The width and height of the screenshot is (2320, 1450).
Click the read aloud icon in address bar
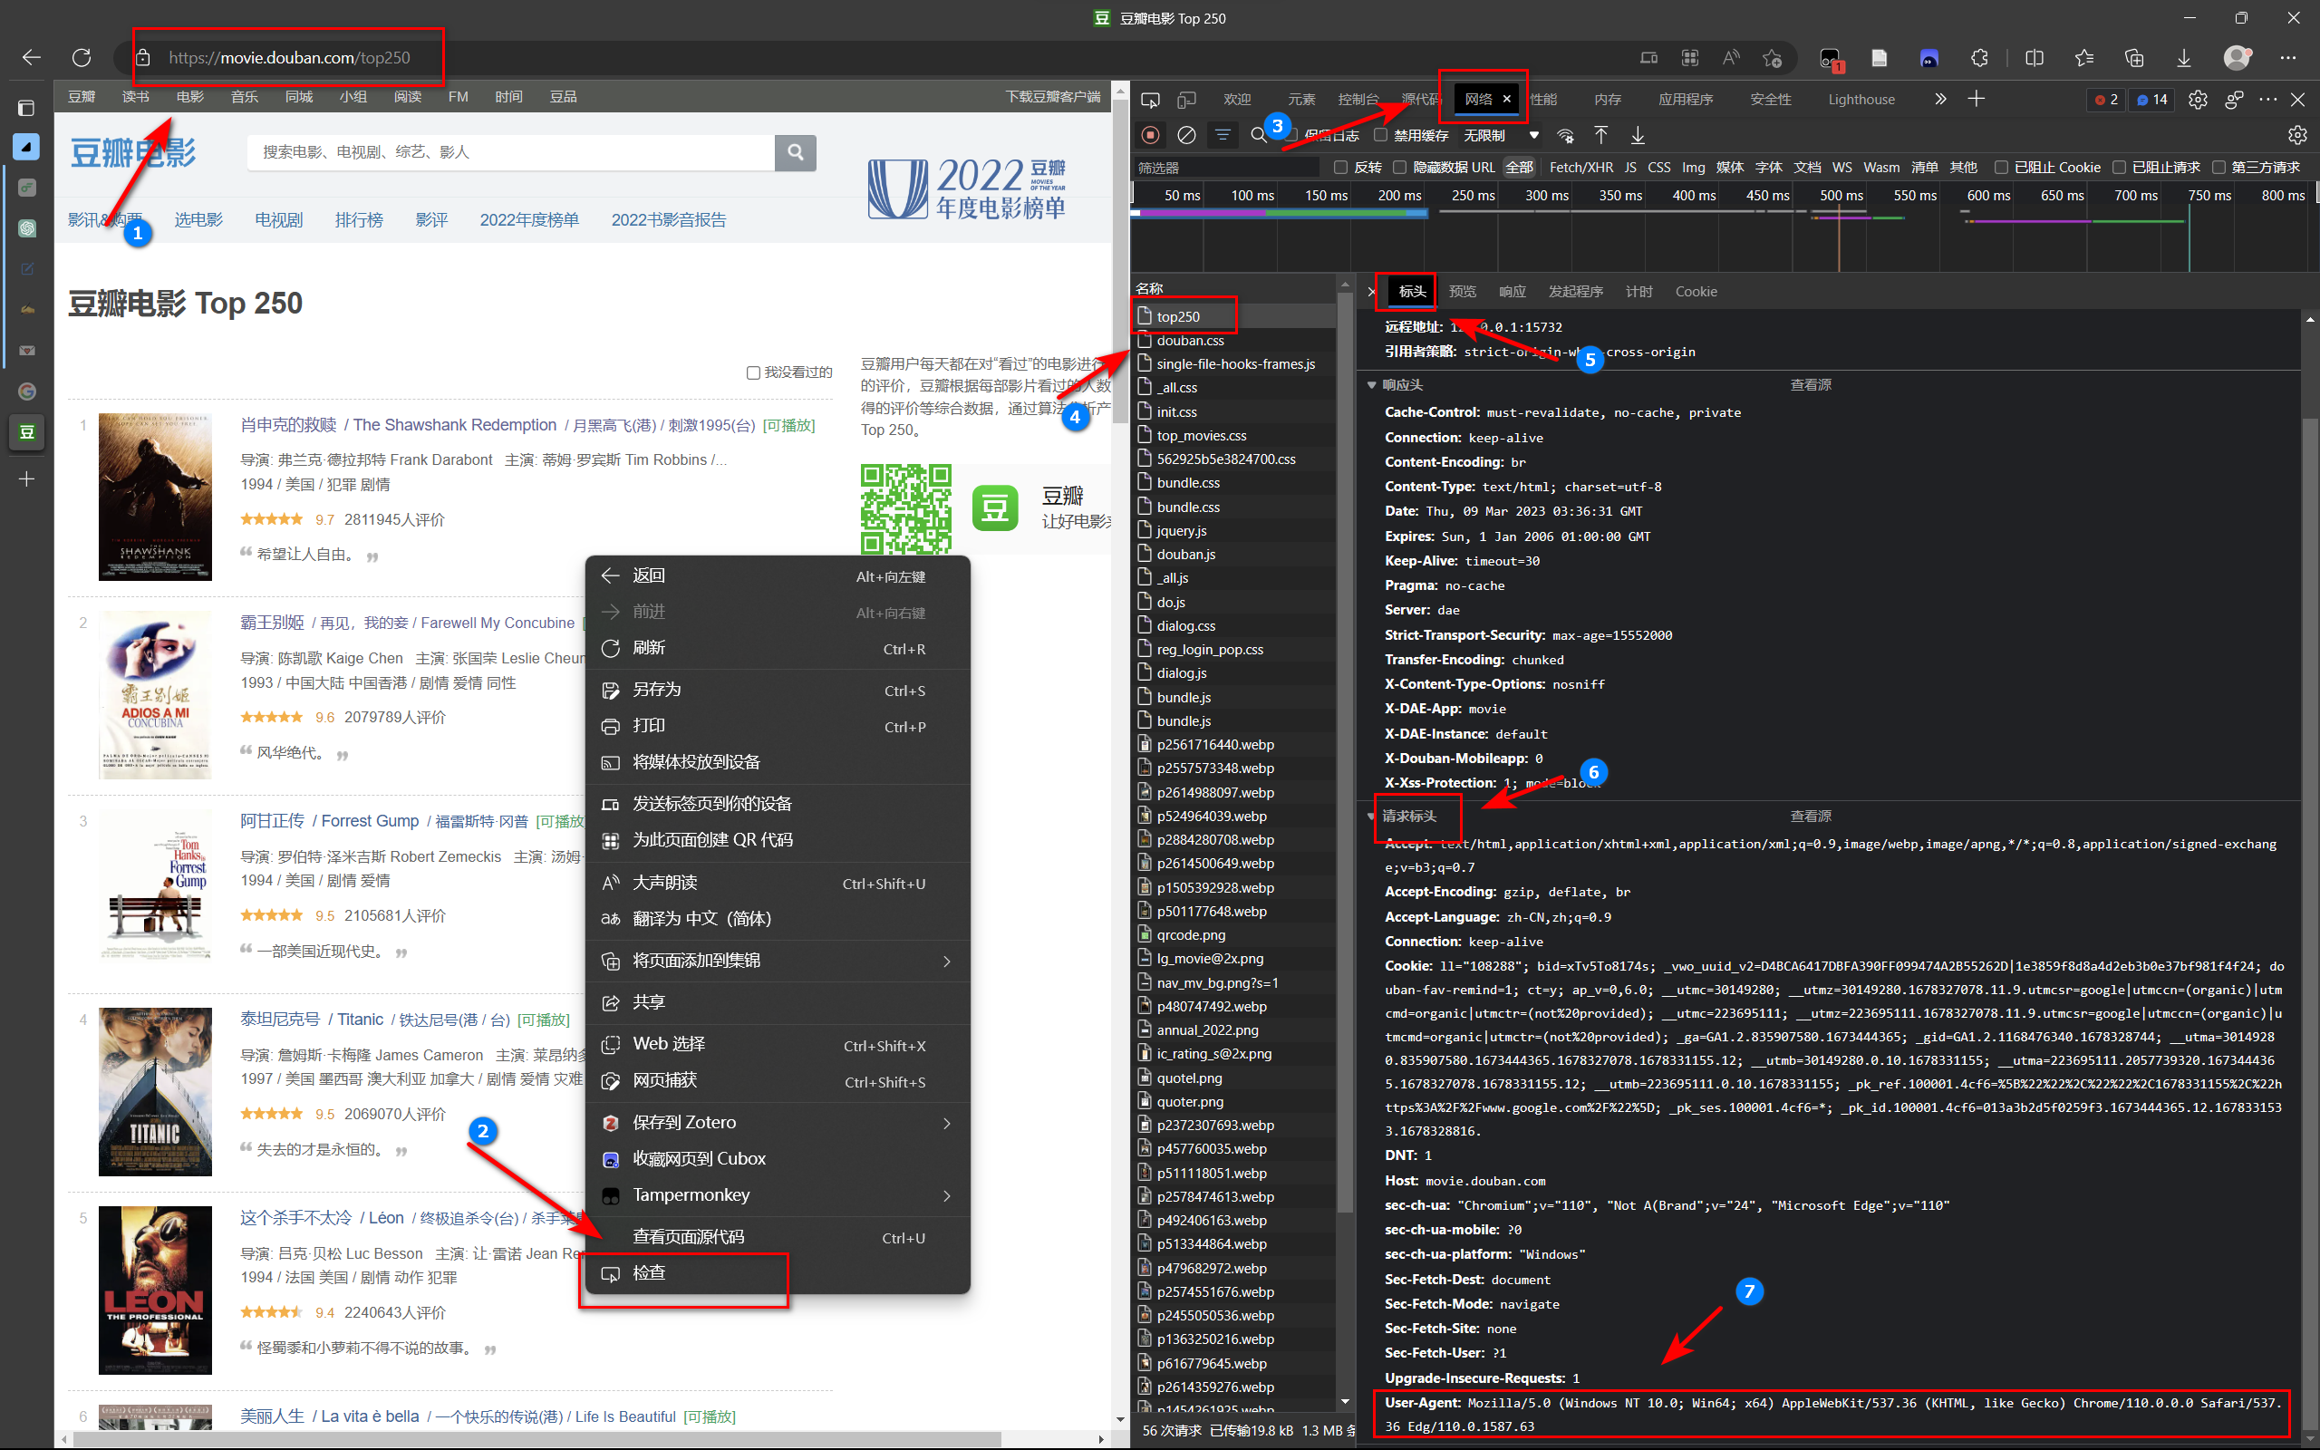coord(1730,57)
